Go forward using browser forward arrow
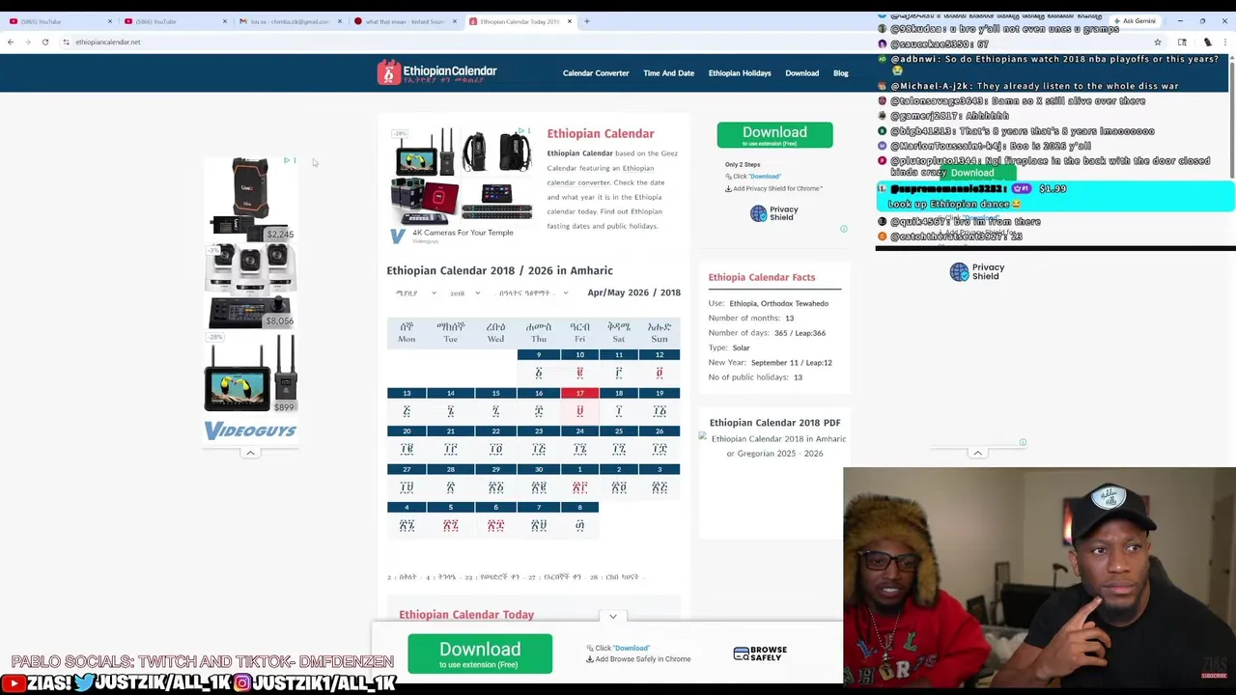The height and width of the screenshot is (695, 1236). (27, 42)
